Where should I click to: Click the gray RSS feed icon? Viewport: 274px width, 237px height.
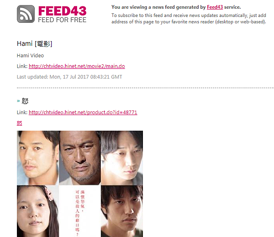[26, 14]
